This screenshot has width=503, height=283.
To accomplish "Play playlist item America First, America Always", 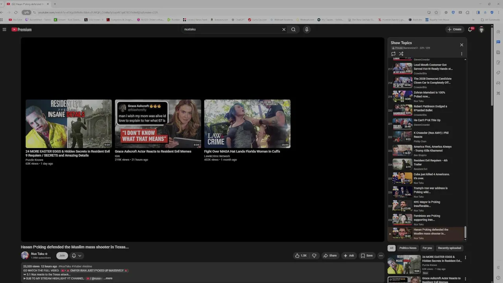I will pyautogui.click(x=426, y=150).
